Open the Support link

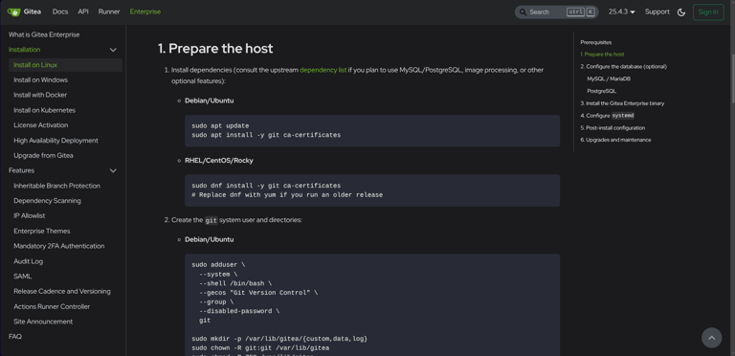(x=657, y=11)
